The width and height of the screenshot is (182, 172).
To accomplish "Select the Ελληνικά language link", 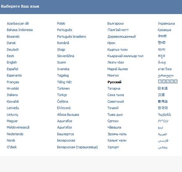I will (x=64, y=108).
